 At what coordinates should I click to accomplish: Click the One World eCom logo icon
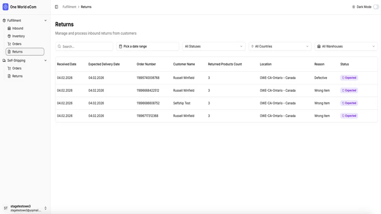click(5, 7)
